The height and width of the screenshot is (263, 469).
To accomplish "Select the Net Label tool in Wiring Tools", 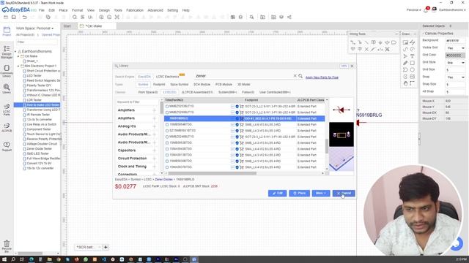I will [374, 42].
